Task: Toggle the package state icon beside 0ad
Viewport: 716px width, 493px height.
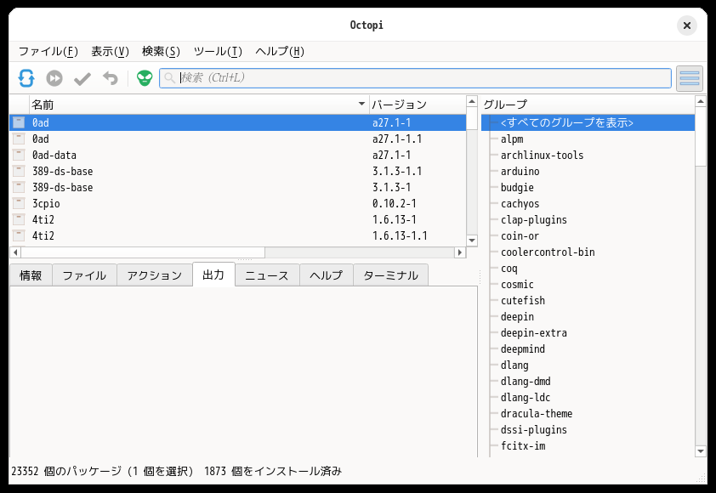Action: 19,122
